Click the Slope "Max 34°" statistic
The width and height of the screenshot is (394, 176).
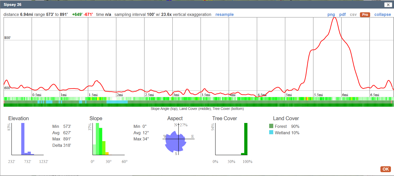click(141, 139)
